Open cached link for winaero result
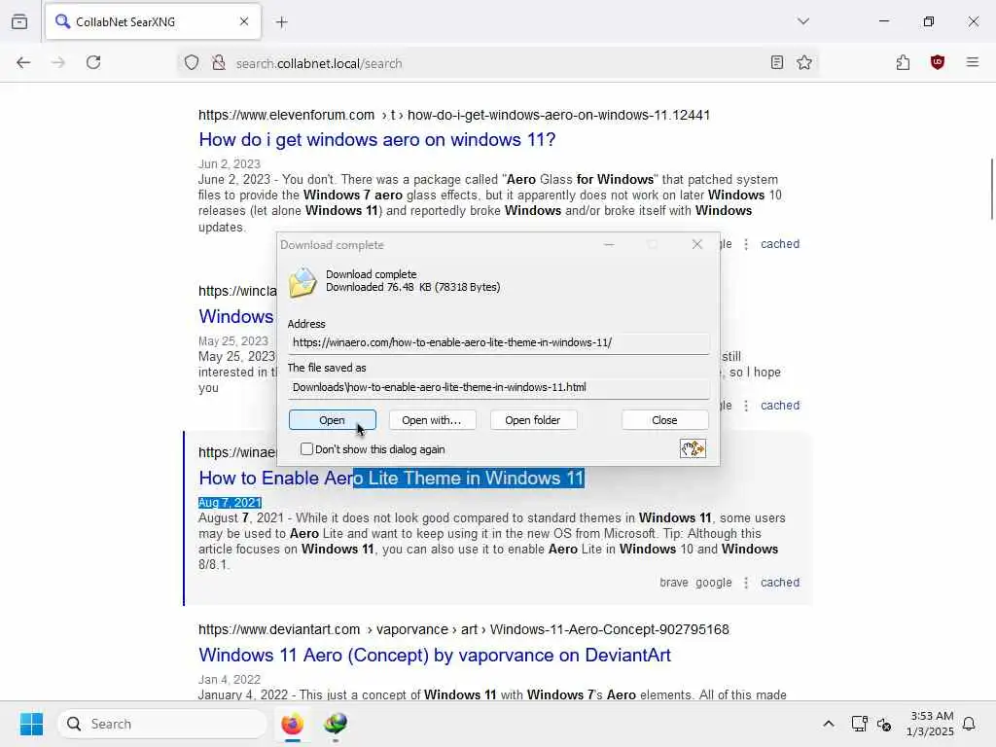Screen dimensions: 996x747 [780, 583]
